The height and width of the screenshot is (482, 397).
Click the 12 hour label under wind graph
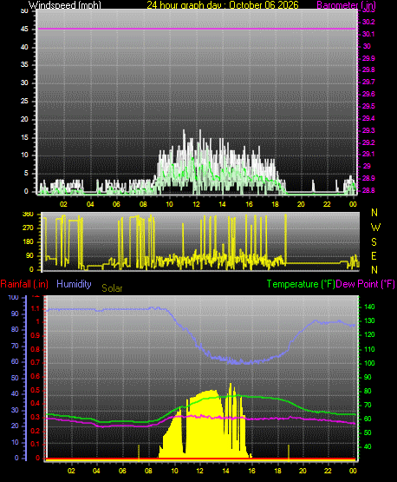tap(196, 204)
